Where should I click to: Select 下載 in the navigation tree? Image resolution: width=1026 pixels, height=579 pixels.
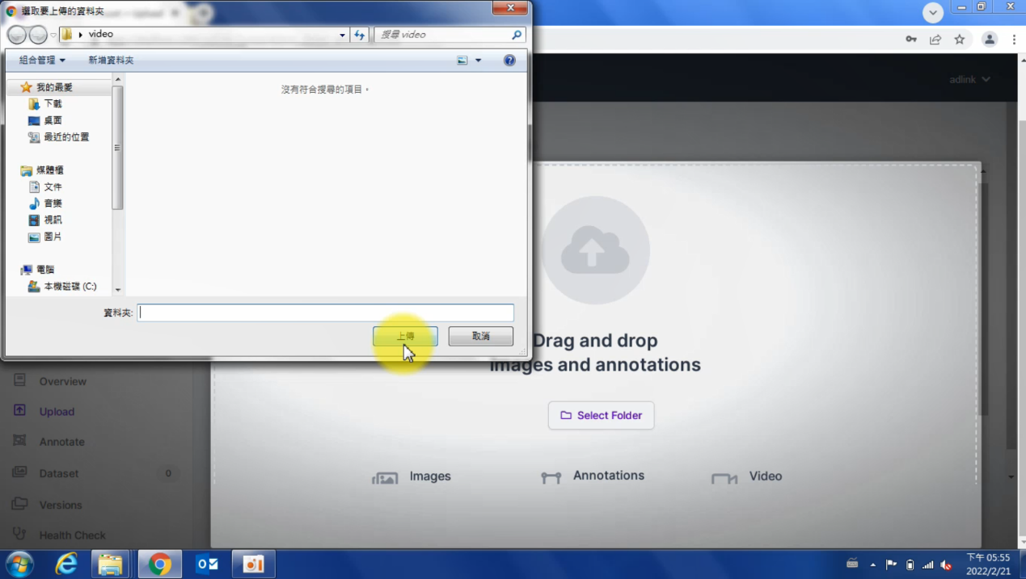point(53,104)
